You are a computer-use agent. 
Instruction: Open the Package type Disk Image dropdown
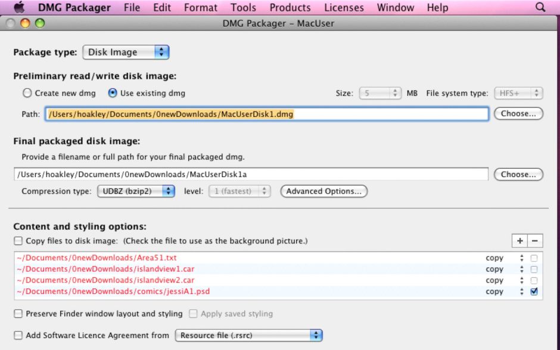tap(126, 52)
